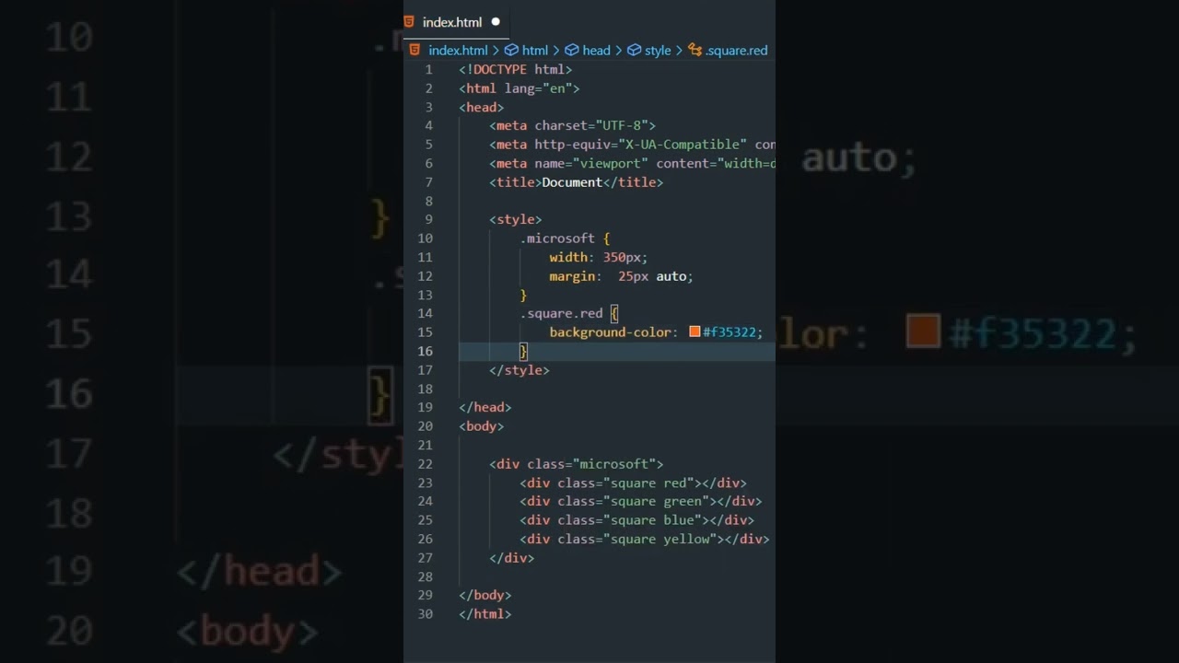Click the cube icon before style breadcrumb
The height and width of the screenshot is (663, 1179).
tap(634, 51)
